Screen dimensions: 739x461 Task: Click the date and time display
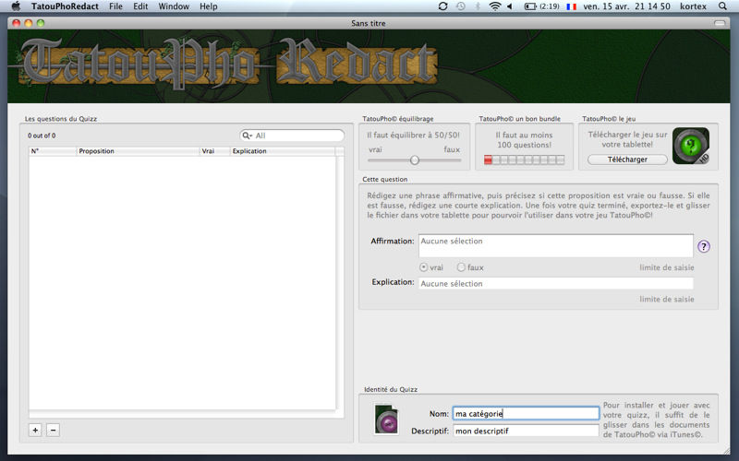point(627,6)
